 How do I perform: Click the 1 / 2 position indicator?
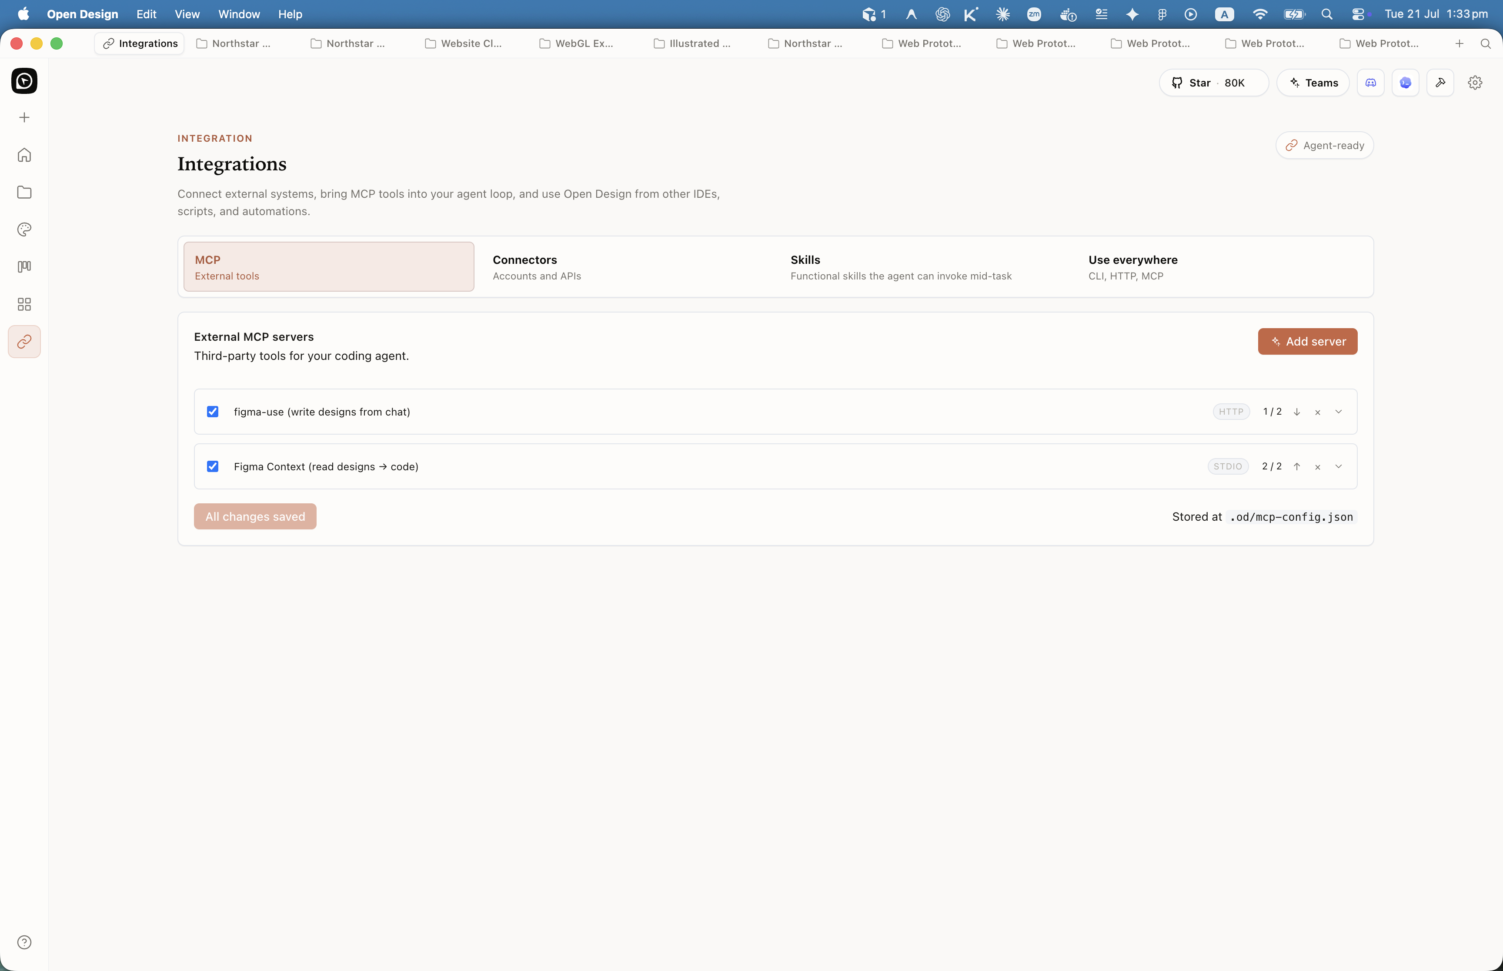(x=1272, y=412)
